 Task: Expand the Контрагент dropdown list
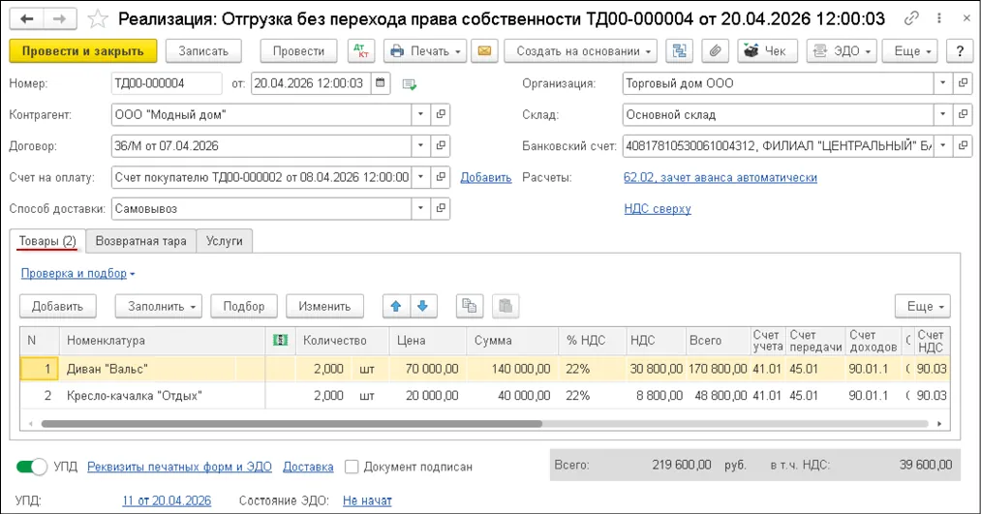421,114
